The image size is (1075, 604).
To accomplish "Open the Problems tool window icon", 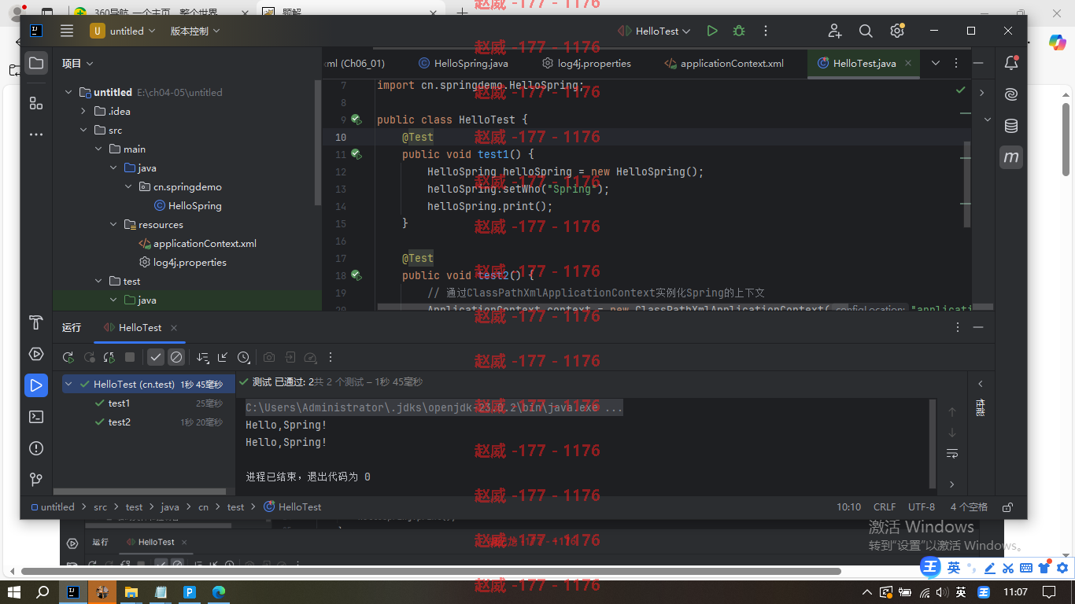I will (36, 448).
